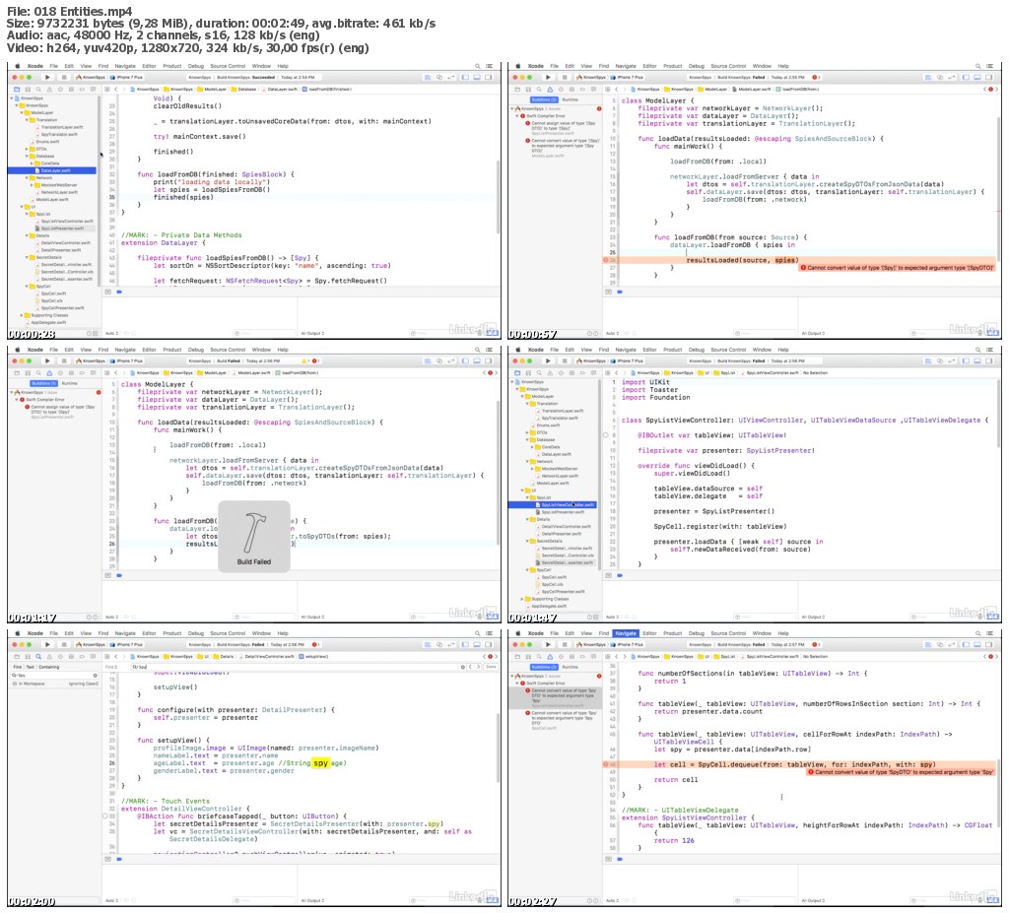
Task: Expand the Supporting Classes folder in 00:00:28 navigator
Action: pos(22,315)
